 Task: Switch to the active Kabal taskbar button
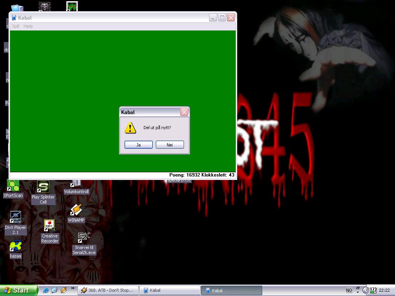(x=231, y=291)
